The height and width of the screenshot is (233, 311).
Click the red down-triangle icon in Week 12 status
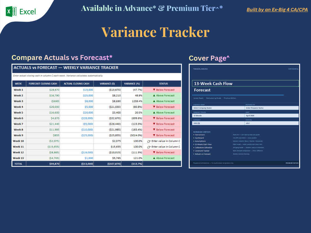pyautogui.click(x=154, y=152)
